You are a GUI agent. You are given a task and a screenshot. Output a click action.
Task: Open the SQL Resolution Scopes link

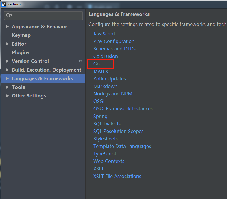click(x=118, y=132)
